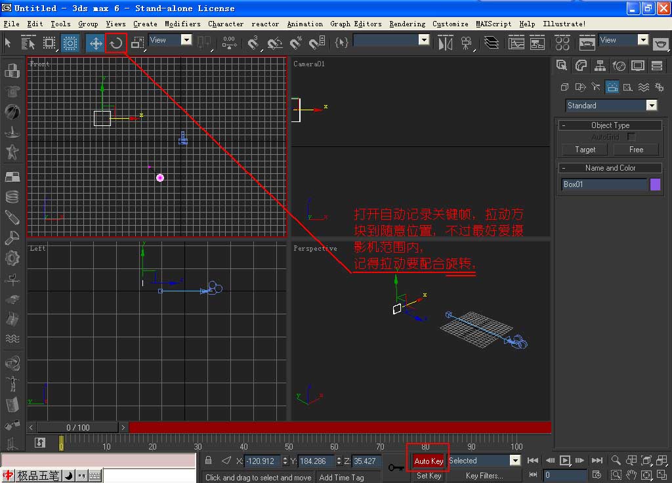This screenshot has height=483, width=672.
Task: Select the Select and Rotate tool
Action: pos(115,43)
